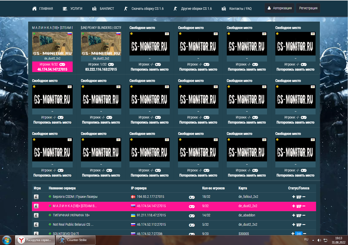
Task: Go to the БАНЛИСТ page
Action: click(103, 9)
